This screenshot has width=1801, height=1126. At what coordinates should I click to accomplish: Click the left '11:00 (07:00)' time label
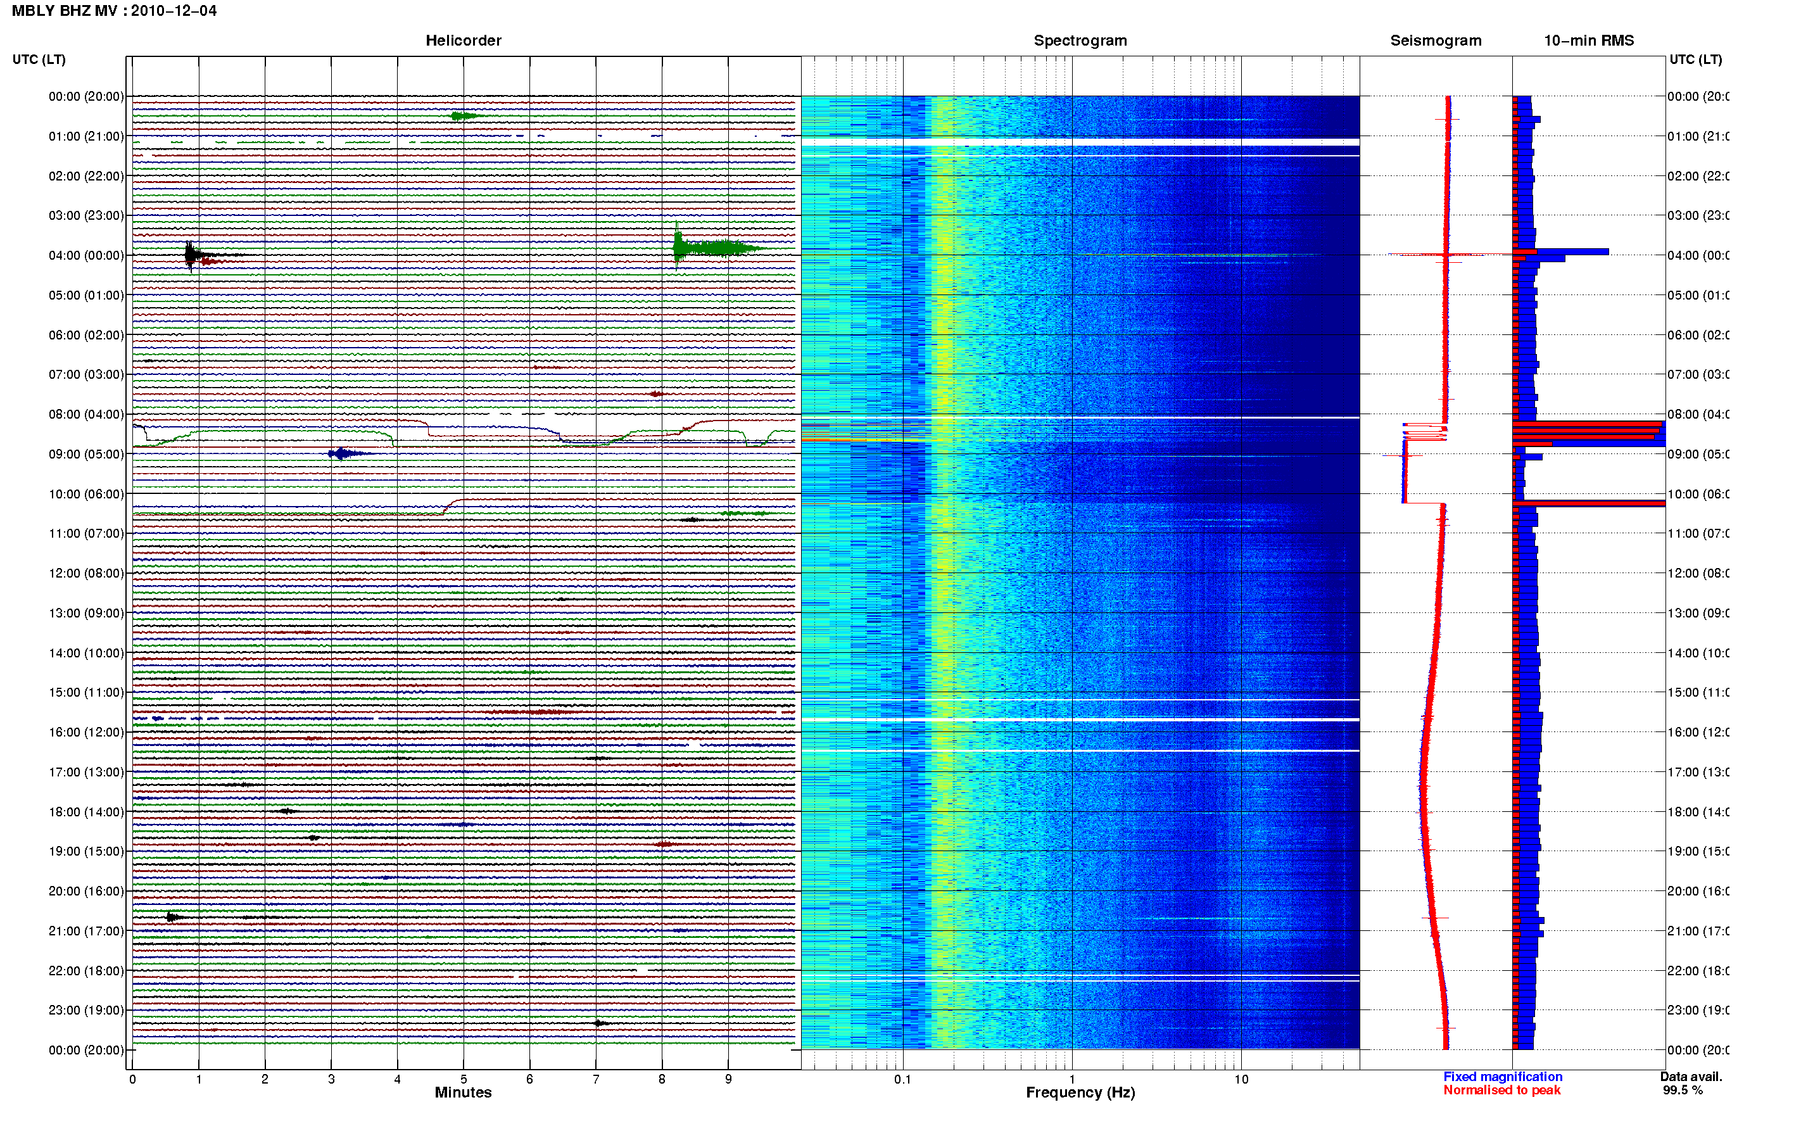86,534
